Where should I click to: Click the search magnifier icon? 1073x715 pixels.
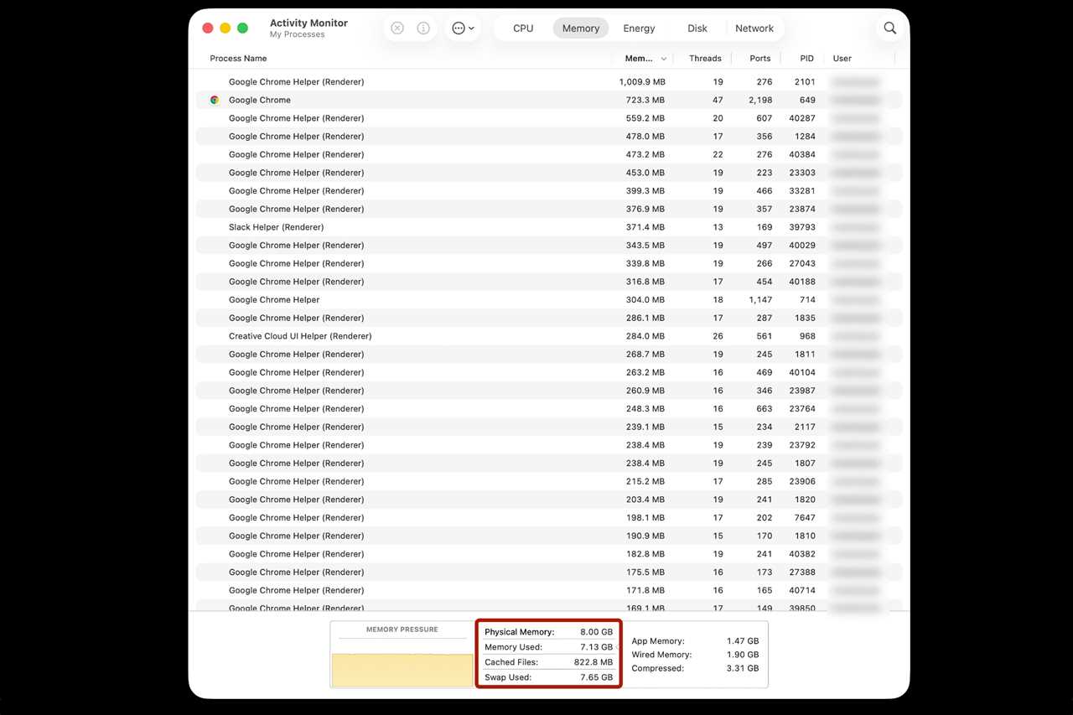click(x=889, y=28)
